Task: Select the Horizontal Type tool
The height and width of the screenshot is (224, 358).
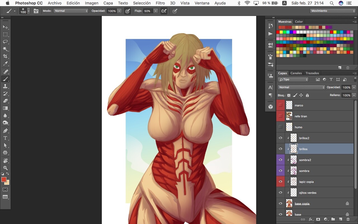Action: (x=5, y=138)
